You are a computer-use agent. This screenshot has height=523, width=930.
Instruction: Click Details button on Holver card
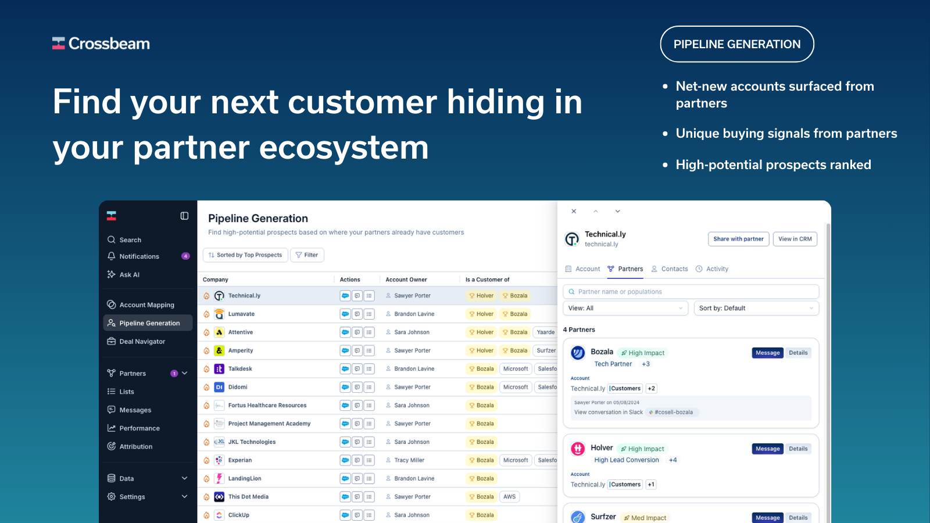coord(798,449)
